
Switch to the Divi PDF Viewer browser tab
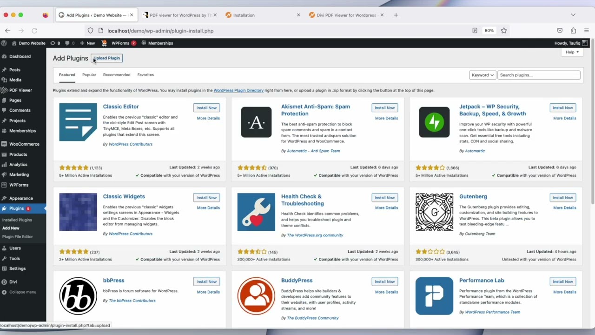(346, 15)
